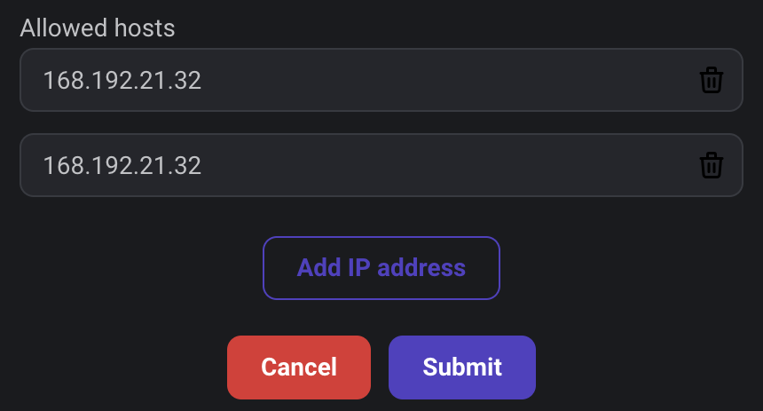763x411 pixels.
Task: Delete the first allowed host entry
Action: point(711,80)
